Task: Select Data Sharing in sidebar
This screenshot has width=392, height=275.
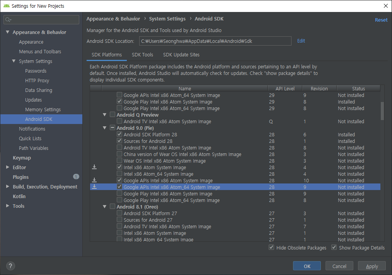Action: pos(39,90)
